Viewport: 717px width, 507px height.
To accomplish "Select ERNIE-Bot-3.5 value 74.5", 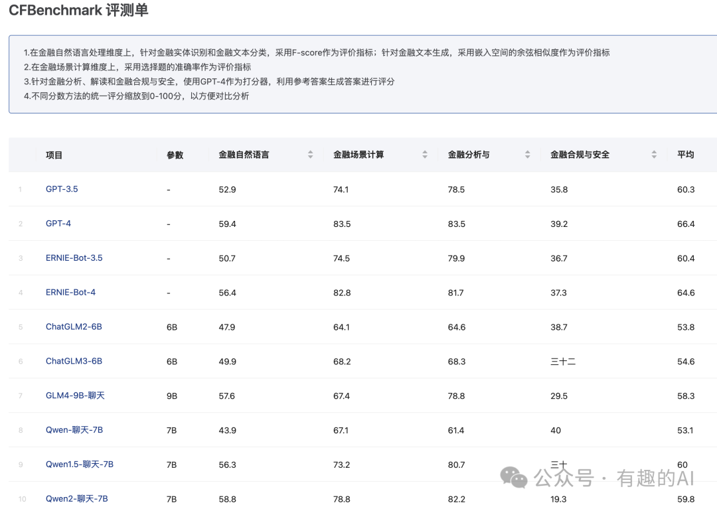I will (x=341, y=258).
